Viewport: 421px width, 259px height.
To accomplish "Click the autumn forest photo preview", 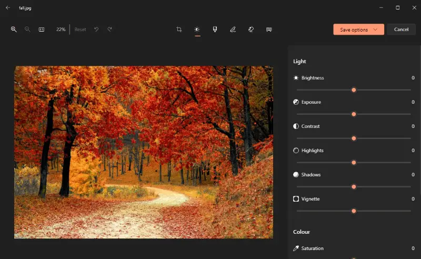I will point(143,152).
